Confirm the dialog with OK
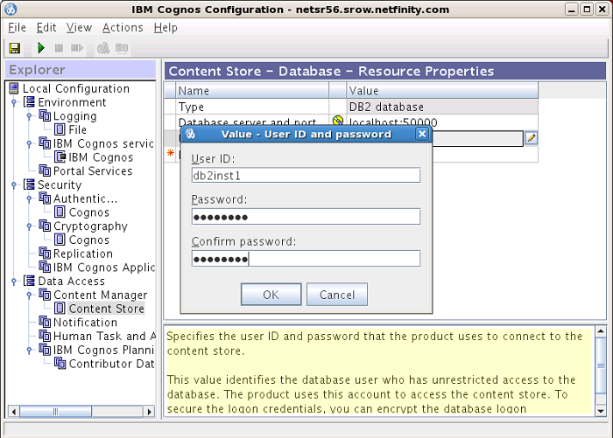613x438 pixels. tap(271, 295)
